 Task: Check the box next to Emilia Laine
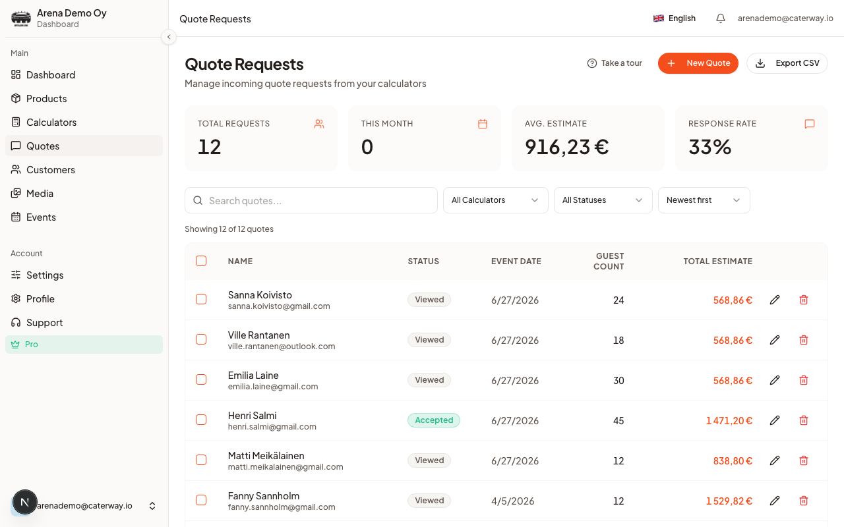(x=201, y=379)
